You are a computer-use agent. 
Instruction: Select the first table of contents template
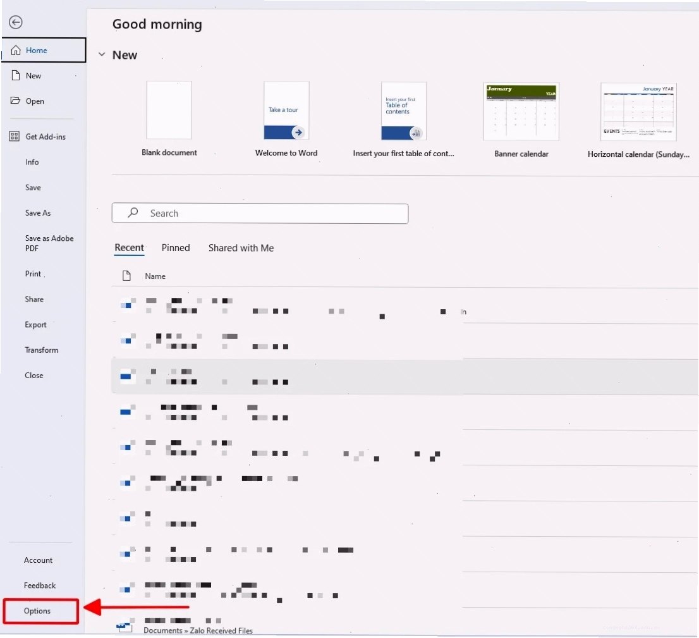pyautogui.click(x=403, y=120)
